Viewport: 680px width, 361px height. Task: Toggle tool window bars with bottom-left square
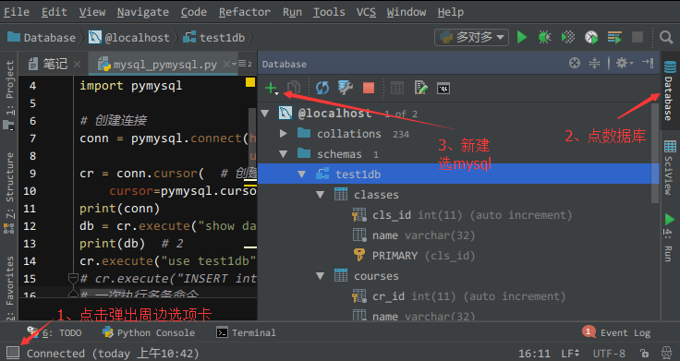coord(13,353)
